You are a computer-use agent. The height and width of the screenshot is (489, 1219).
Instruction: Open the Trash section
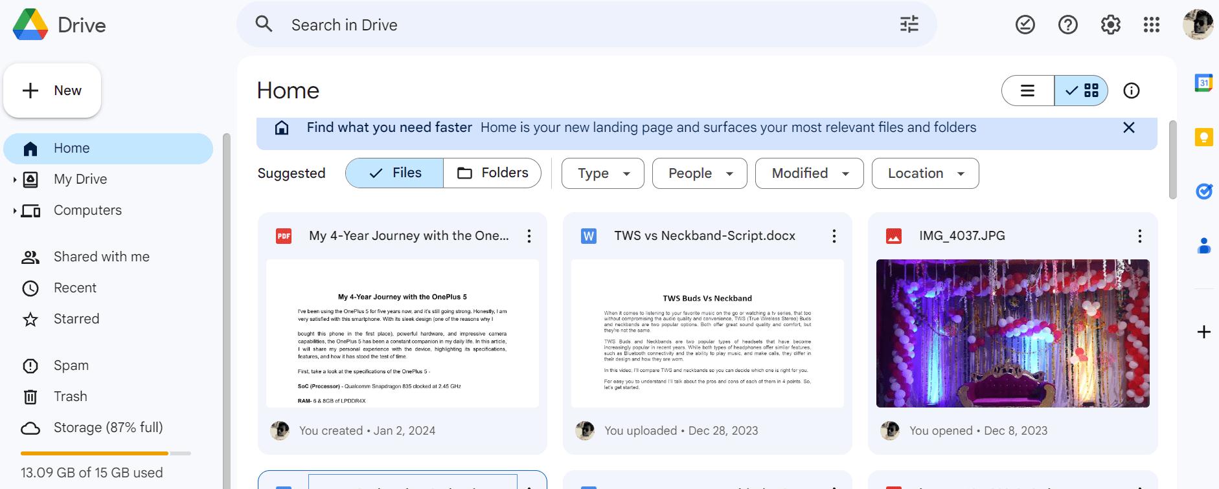[x=70, y=397]
